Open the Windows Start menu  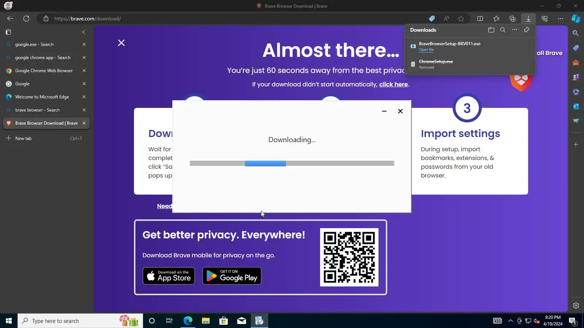[9, 321]
